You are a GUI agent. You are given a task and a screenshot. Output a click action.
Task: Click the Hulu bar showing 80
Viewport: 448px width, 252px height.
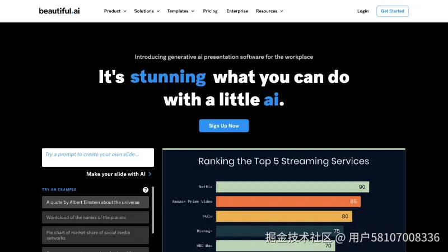284,216
